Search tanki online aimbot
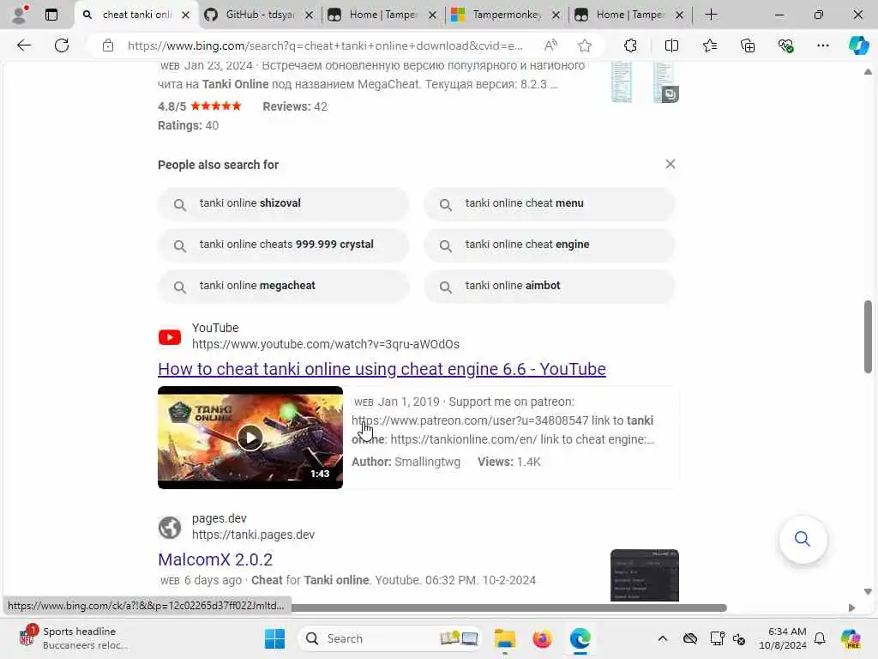This screenshot has width=878, height=659. [550, 286]
